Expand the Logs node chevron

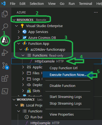(x=23, y=79)
